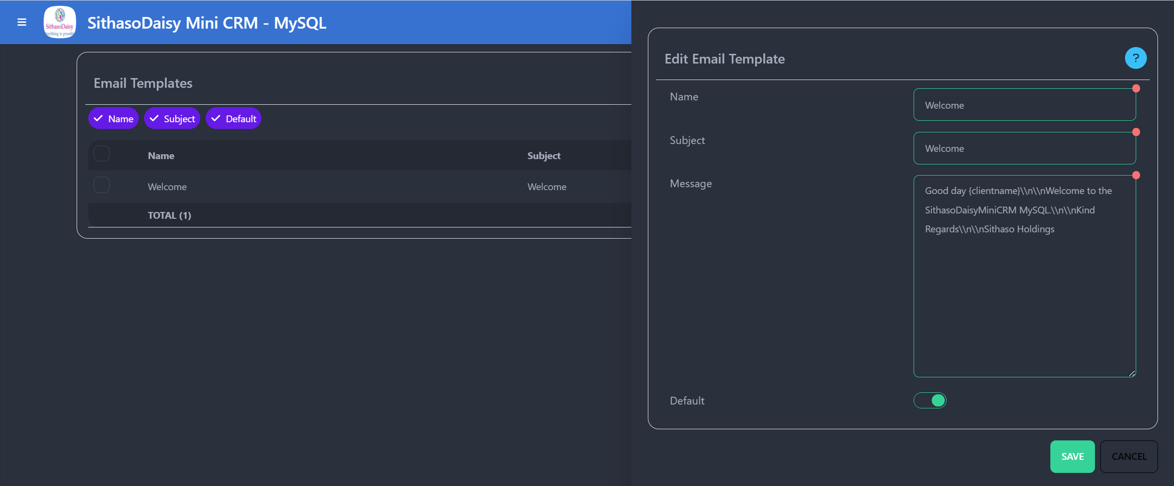Toggle the Default column chip

[x=234, y=118]
